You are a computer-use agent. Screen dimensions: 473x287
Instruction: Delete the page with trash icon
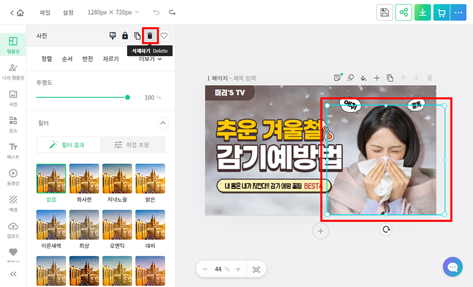pos(430,78)
